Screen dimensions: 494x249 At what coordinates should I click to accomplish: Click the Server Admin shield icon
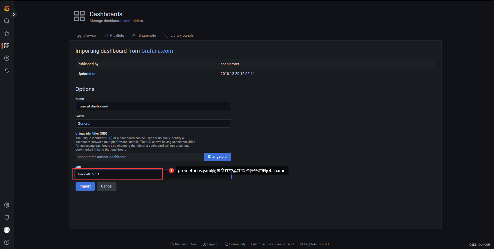(x=6, y=217)
